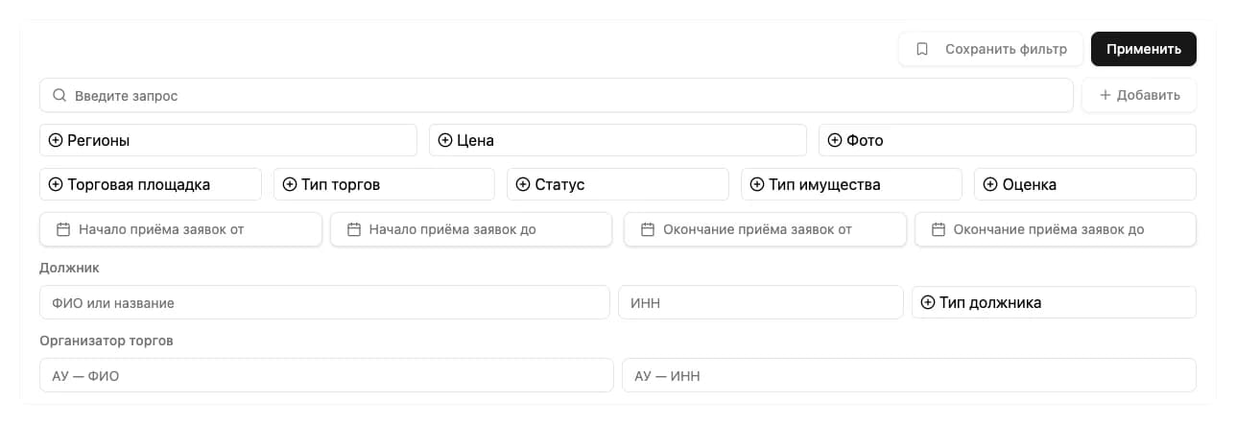Apply the filter with the Применить button

(x=1144, y=49)
